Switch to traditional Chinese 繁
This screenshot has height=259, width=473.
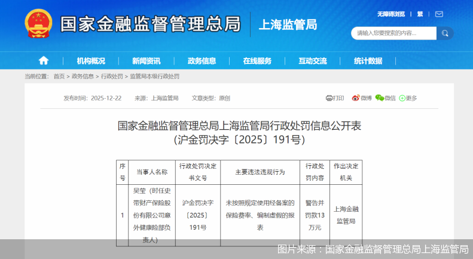pyautogui.click(x=420, y=14)
